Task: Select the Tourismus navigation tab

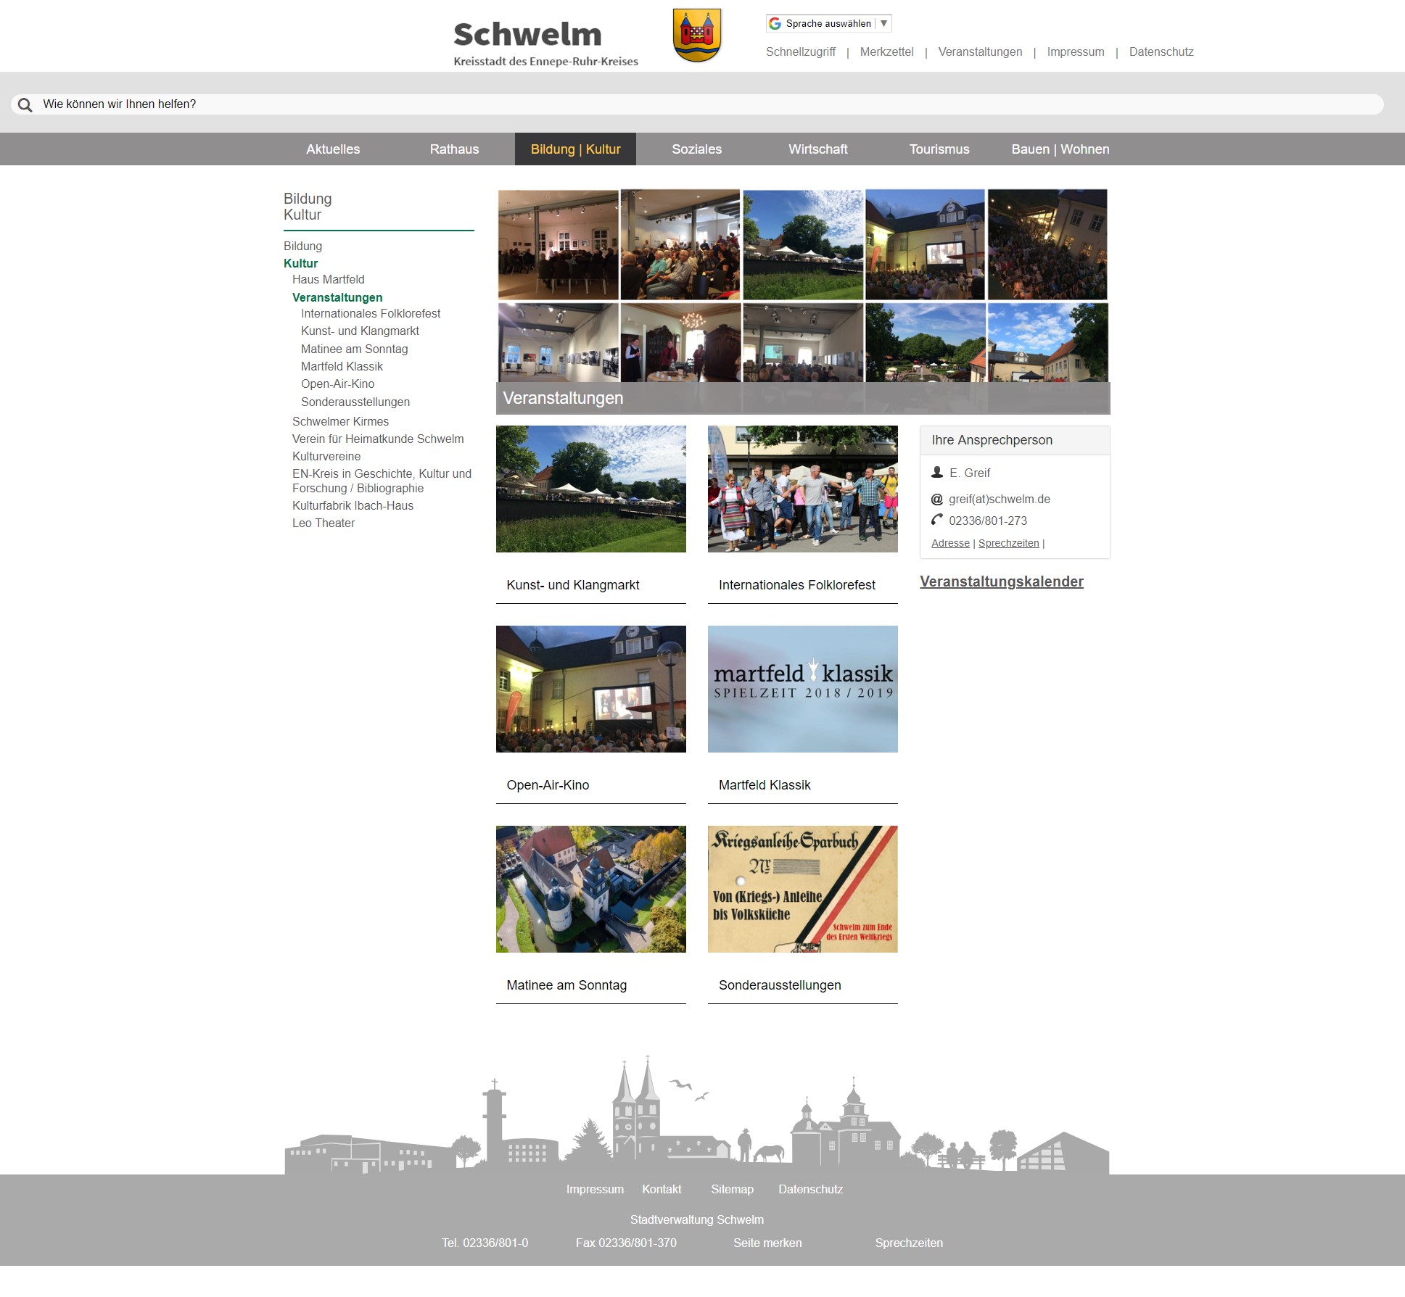Action: [x=939, y=149]
